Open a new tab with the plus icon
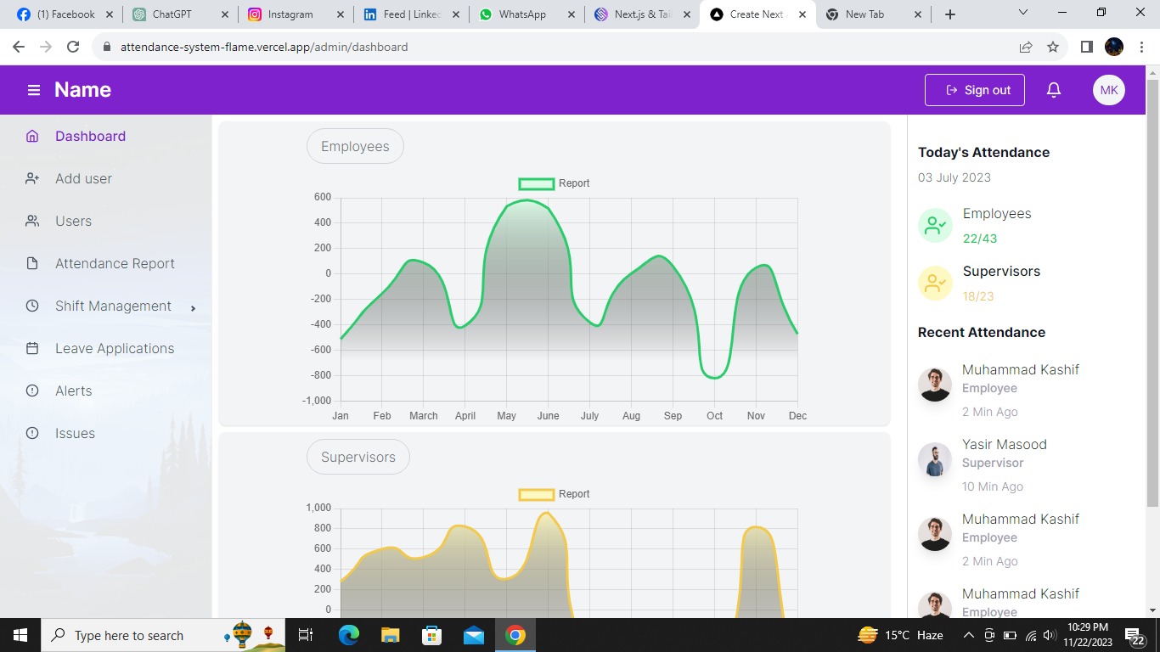The image size is (1160, 652). click(x=950, y=14)
